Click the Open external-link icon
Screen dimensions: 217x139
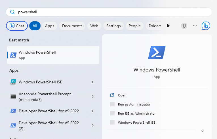point(112,95)
